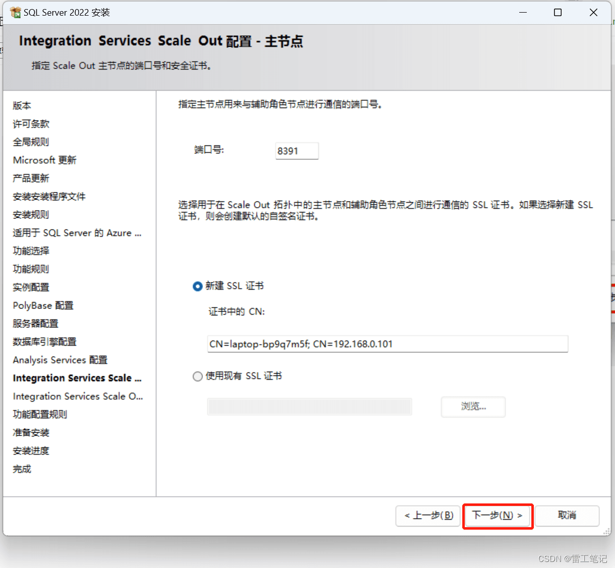Viewport: 615px width, 568px height.
Task: Open the 安装安装程序文件 step in the sidebar
Action: 49,196
